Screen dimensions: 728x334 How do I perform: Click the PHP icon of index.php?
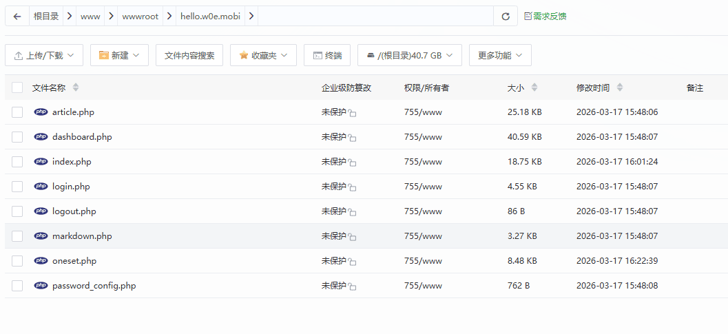41,162
